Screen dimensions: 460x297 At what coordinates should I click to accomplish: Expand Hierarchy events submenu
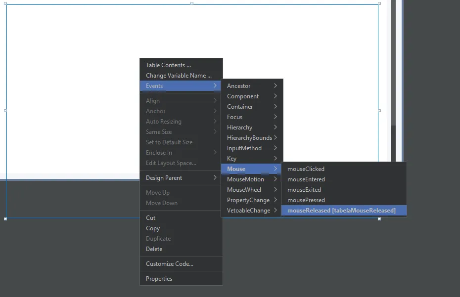pyautogui.click(x=252, y=127)
